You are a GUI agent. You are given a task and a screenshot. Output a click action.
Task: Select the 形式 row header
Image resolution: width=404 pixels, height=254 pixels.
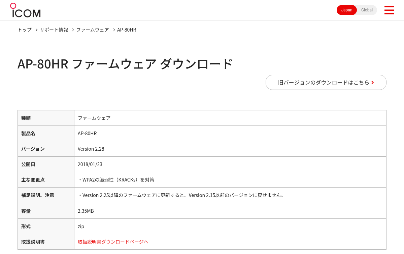coord(46,226)
